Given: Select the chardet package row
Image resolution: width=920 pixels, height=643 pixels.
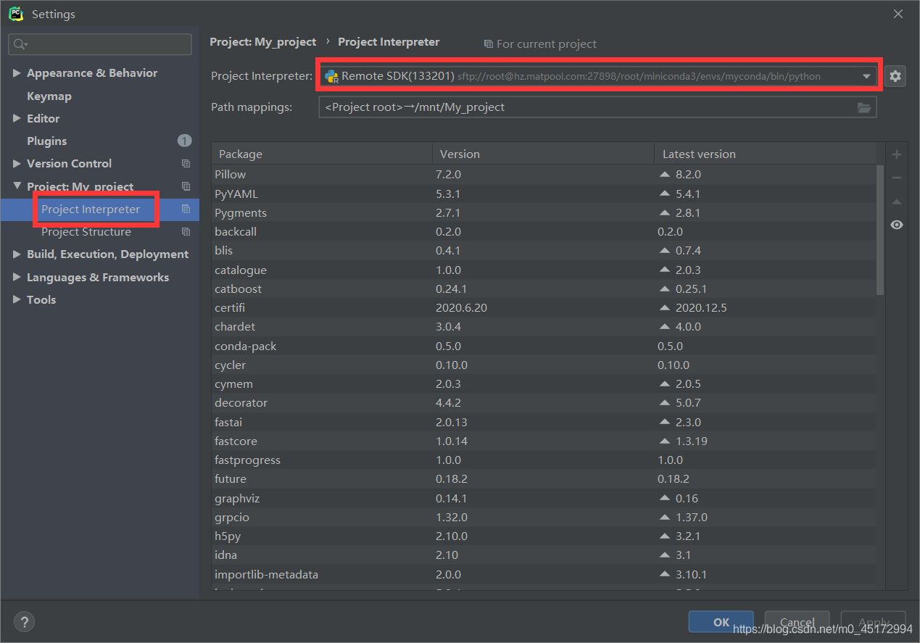Looking at the screenshot, I should (543, 327).
